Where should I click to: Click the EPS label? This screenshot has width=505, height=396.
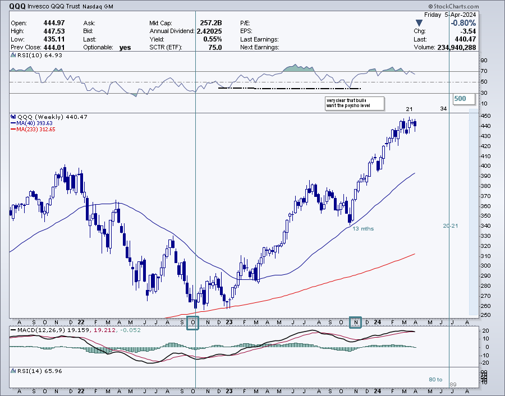246,31
